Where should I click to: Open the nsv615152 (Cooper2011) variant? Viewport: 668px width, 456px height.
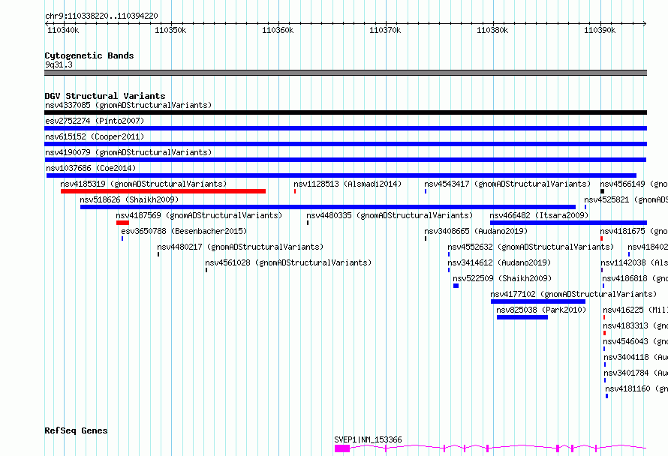click(x=95, y=136)
